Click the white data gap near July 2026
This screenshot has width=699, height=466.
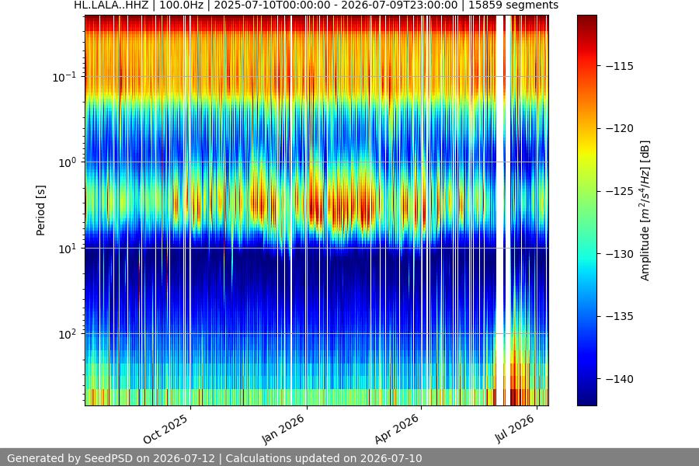pyautogui.click(x=500, y=210)
